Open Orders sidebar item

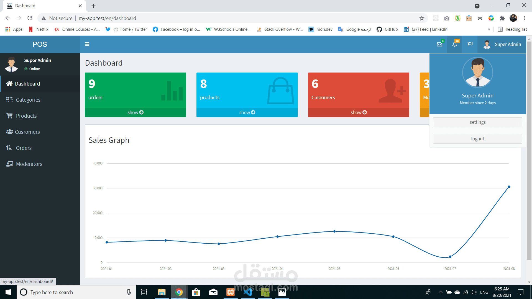point(24,148)
